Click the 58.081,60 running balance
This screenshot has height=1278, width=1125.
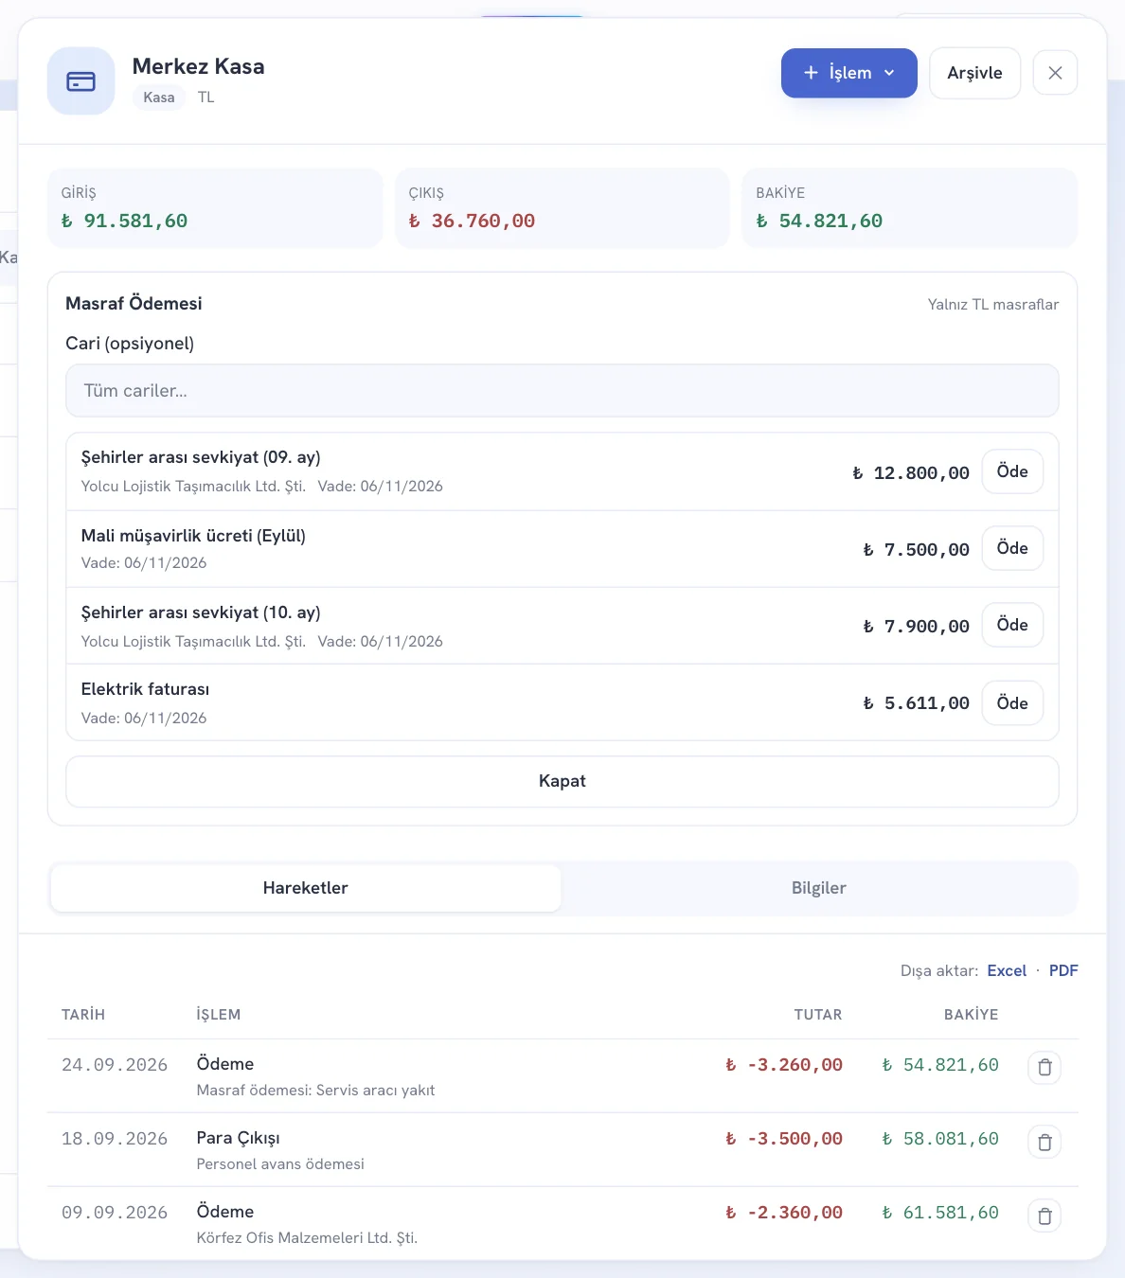coord(940,1139)
